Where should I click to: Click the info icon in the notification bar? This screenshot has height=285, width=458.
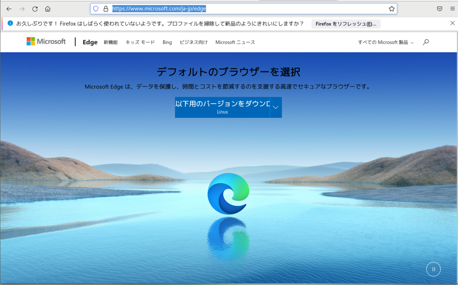click(10, 23)
